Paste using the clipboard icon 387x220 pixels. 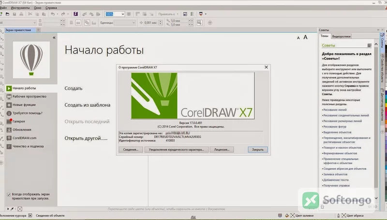coord(44,14)
